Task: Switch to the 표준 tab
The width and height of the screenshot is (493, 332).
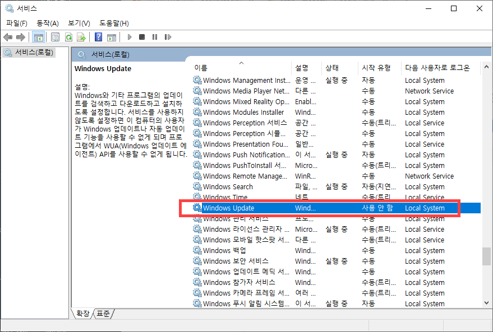Action: click(x=103, y=314)
